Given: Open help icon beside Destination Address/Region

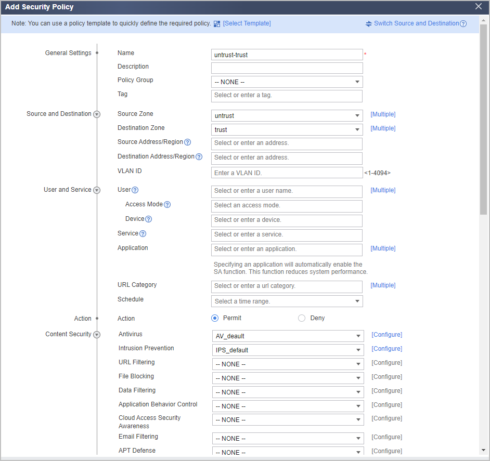Looking at the screenshot, I should tap(199, 157).
